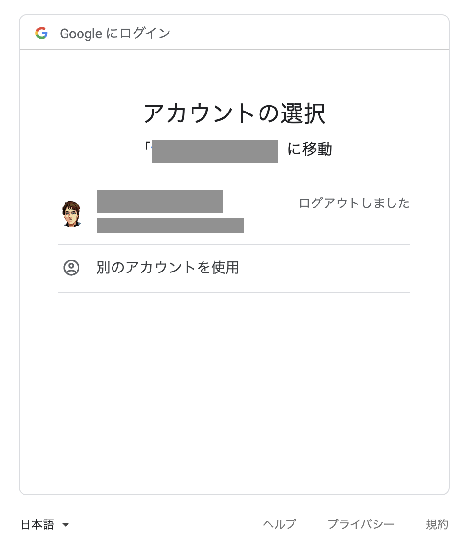The height and width of the screenshot is (543, 463).
Task: Open the プライバシー page
Action: [x=361, y=523]
